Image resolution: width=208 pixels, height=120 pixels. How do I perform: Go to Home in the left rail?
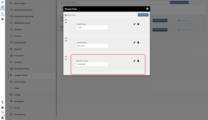2,8
